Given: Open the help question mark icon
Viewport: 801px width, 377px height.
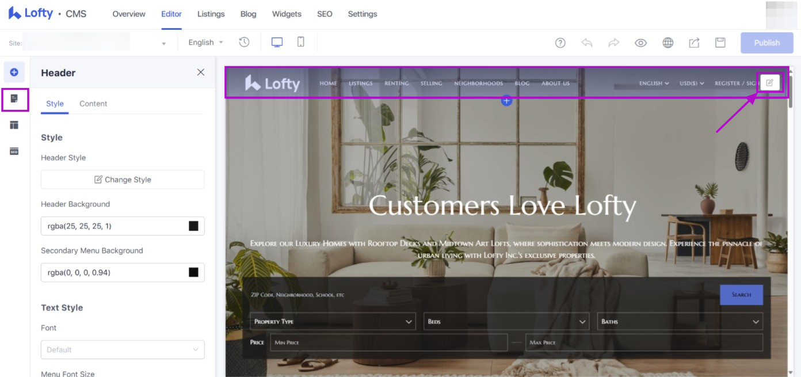Looking at the screenshot, I should point(560,43).
